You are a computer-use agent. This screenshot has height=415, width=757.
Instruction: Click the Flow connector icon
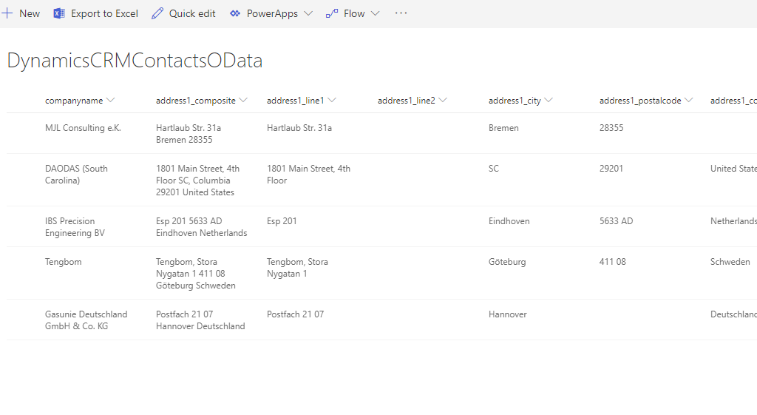332,13
